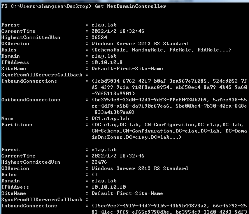Click the Partitions property label
249x214 pixels.
coord(17,125)
